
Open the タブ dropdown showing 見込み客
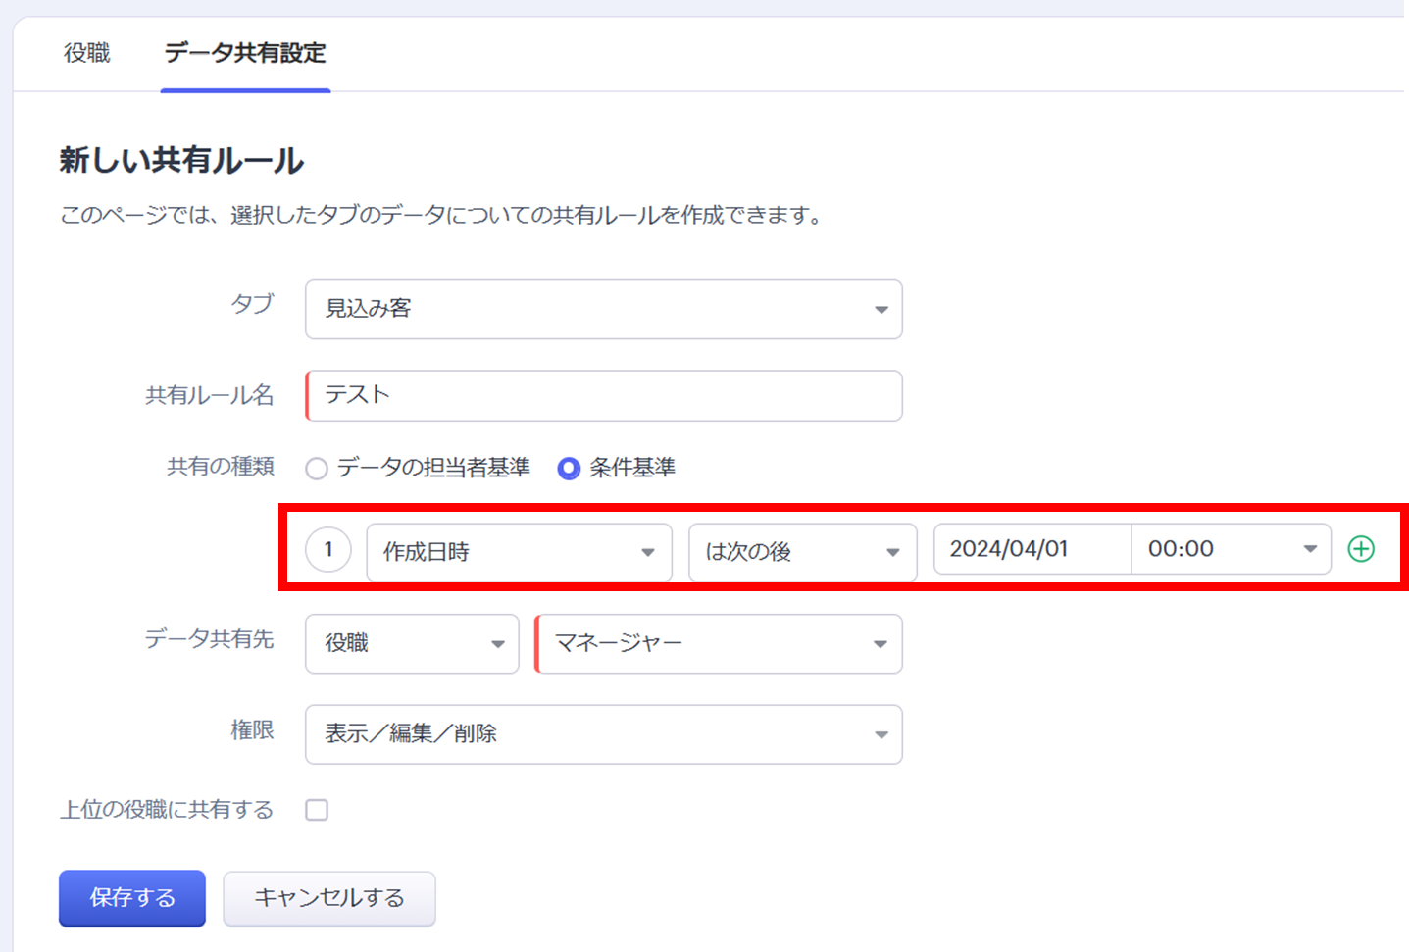(602, 310)
